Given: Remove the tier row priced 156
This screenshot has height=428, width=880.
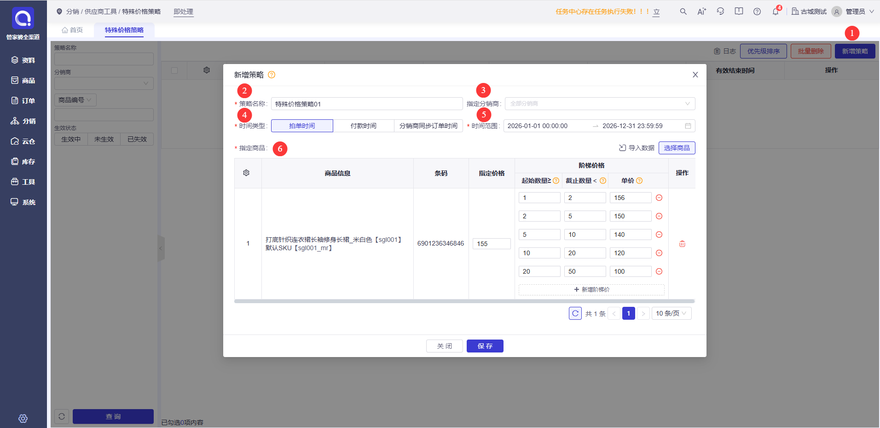Looking at the screenshot, I should [x=659, y=198].
